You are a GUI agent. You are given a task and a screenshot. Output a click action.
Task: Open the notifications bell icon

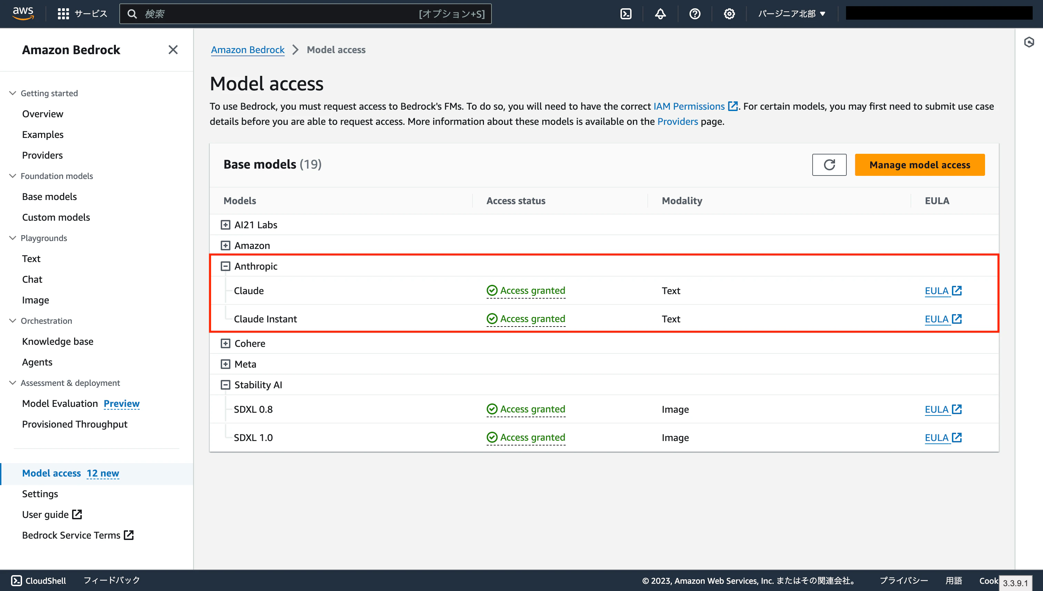click(660, 14)
